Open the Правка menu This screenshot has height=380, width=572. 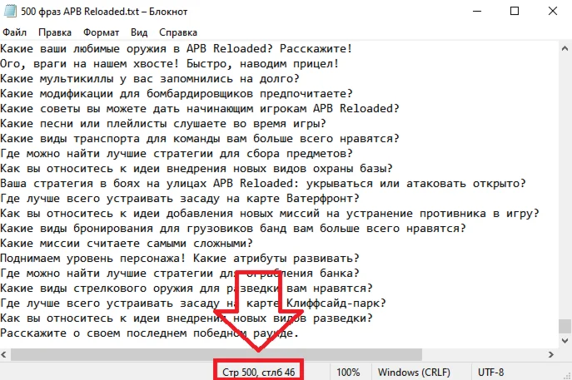pos(55,32)
